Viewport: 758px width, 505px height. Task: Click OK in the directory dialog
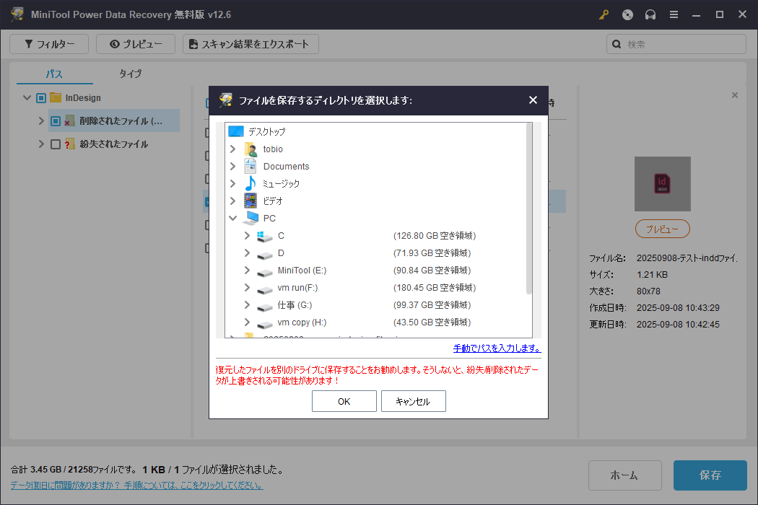(344, 401)
